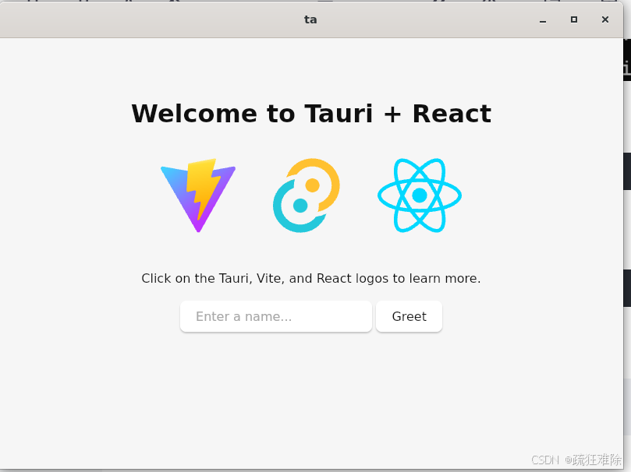Open the Vite logo link
This screenshot has height=472, width=631.
198,195
